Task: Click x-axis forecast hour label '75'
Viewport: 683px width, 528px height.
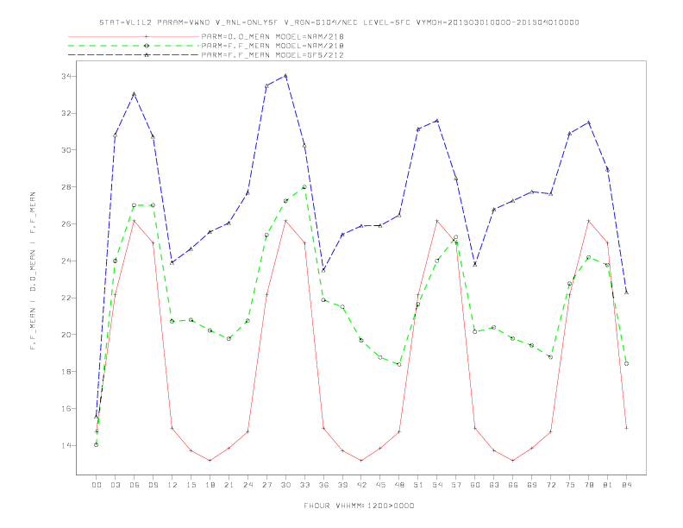Action: click(x=570, y=485)
